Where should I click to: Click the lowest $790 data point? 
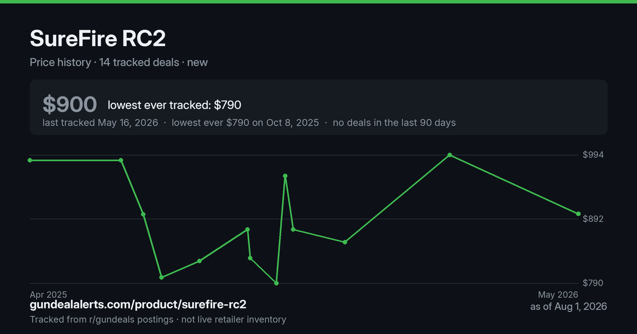pos(277,283)
